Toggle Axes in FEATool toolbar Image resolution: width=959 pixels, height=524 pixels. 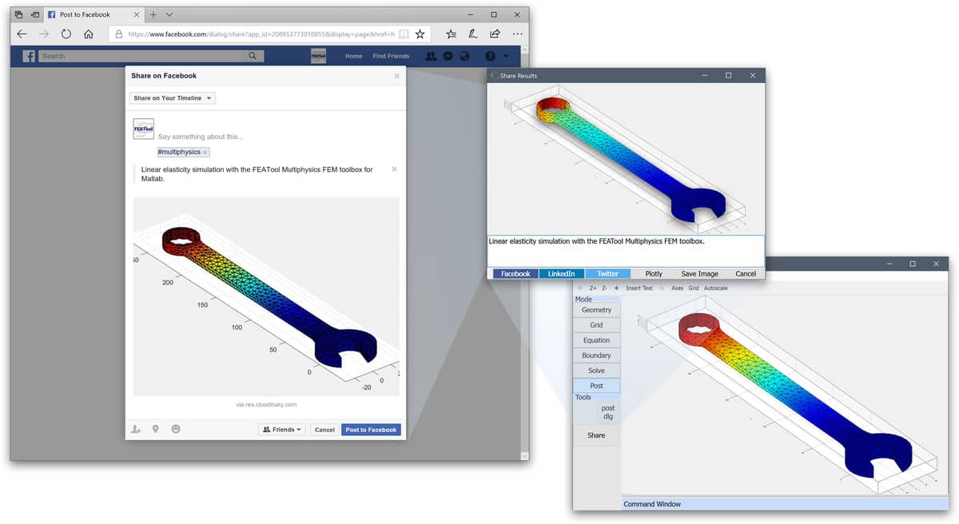tap(678, 288)
